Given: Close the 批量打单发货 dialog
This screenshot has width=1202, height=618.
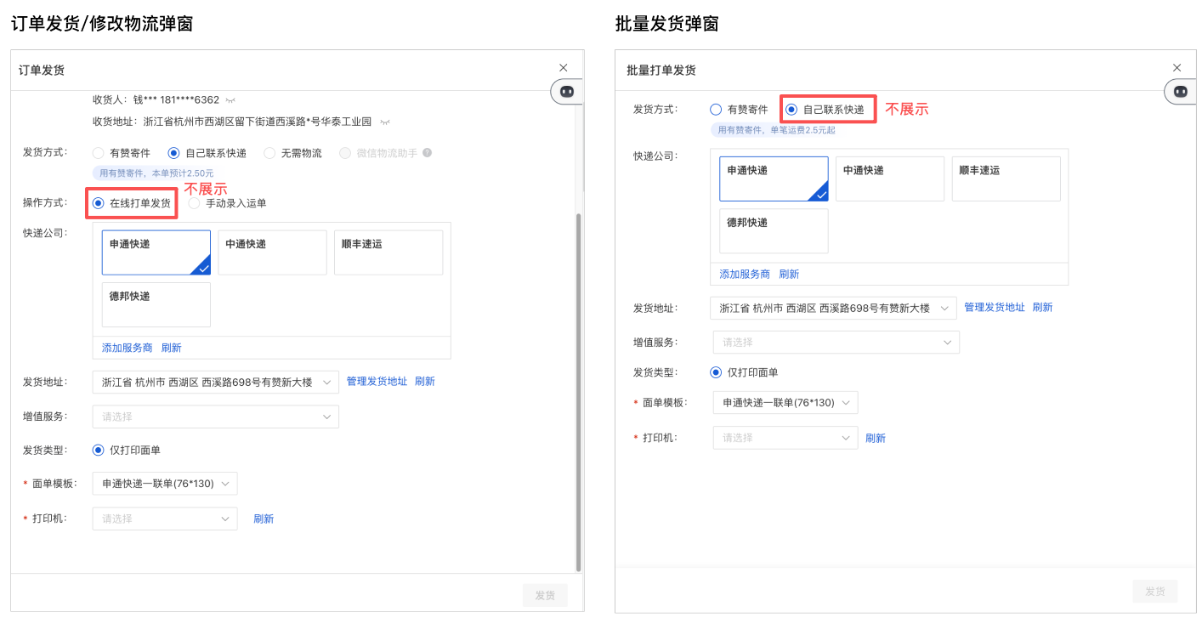Looking at the screenshot, I should [1176, 68].
